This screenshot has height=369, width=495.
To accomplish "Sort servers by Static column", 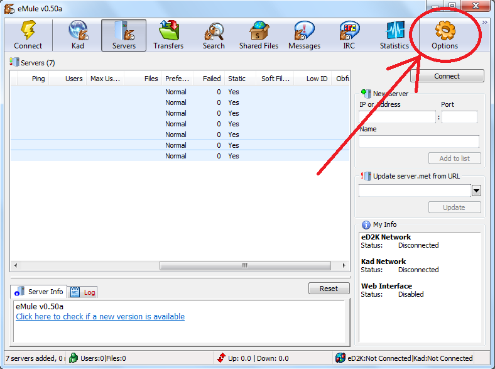I will point(240,79).
